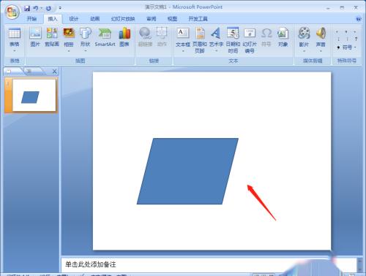This screenshot has height=276, width=366.
Task: Expand the WordArt (艺术字) dropdown arrow
Action: tap(217, 51)
